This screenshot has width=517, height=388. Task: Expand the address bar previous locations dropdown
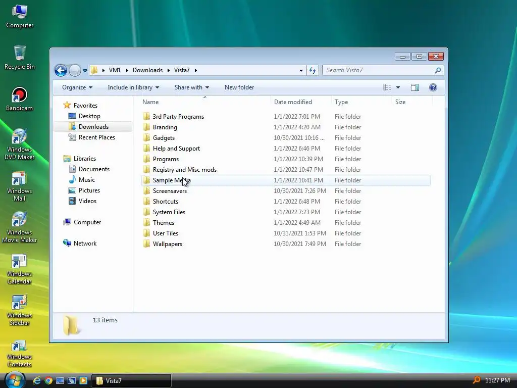click(301, 70)
